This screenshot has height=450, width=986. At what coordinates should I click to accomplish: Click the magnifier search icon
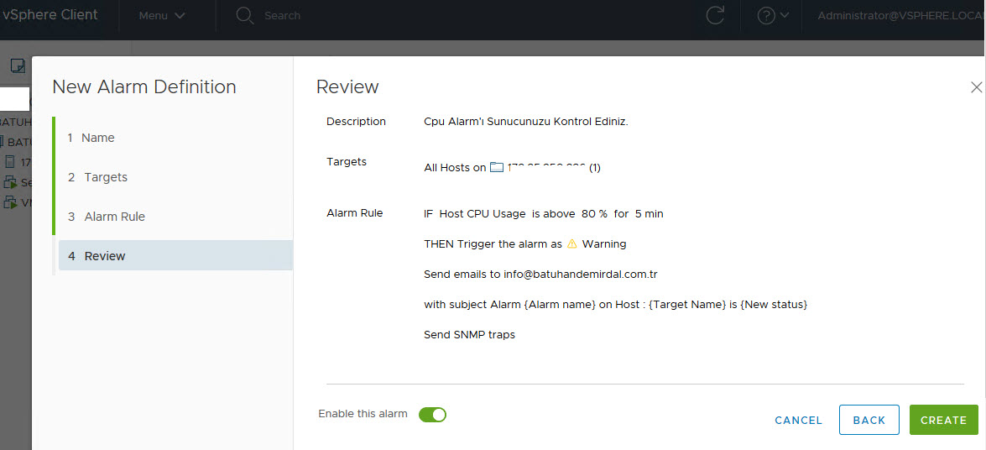(245, 15)
